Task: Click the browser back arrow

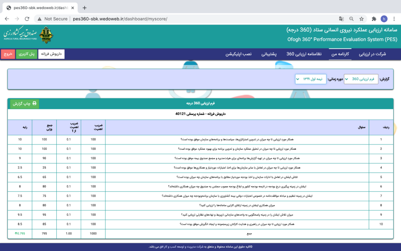Action: coord(7,19)
